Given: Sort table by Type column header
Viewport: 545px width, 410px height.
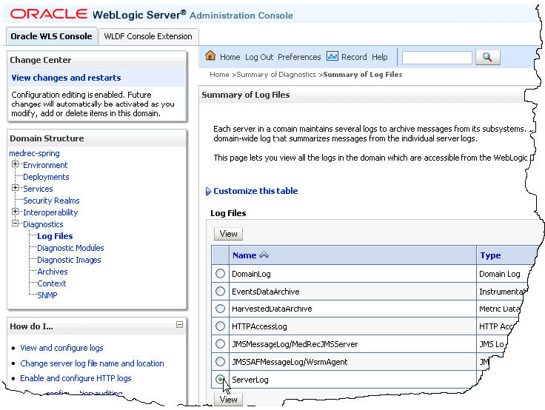Looking at the screenshot, I should click(490, 255).
